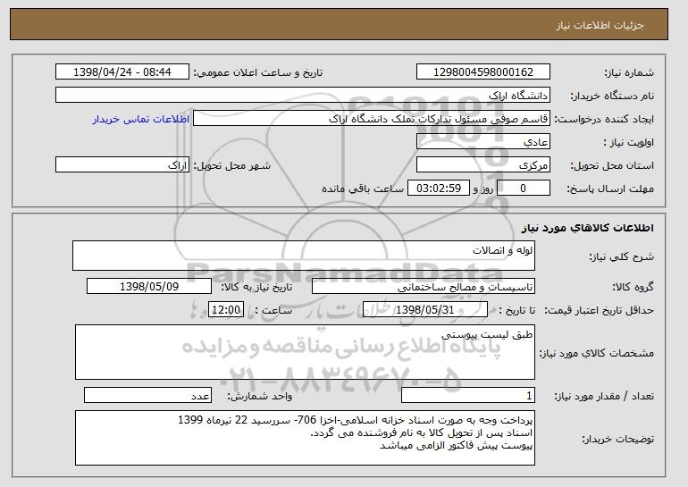Click the label اولویت نیاز

pyautogui.click(x=629, y=143)
